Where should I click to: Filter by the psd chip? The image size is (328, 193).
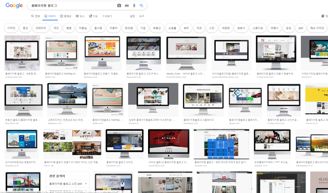click(301, 28)
